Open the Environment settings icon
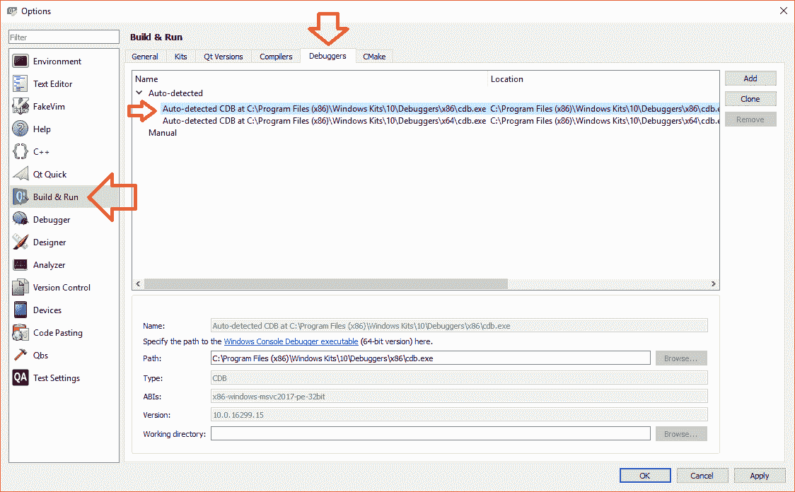Viewport: 795px width, 492px height. pos(21,61)
